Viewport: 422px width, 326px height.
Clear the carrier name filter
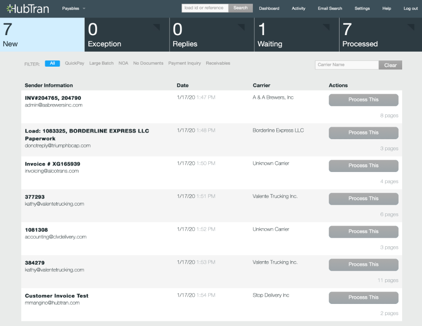pyautogui.click(x=390, y=65)
